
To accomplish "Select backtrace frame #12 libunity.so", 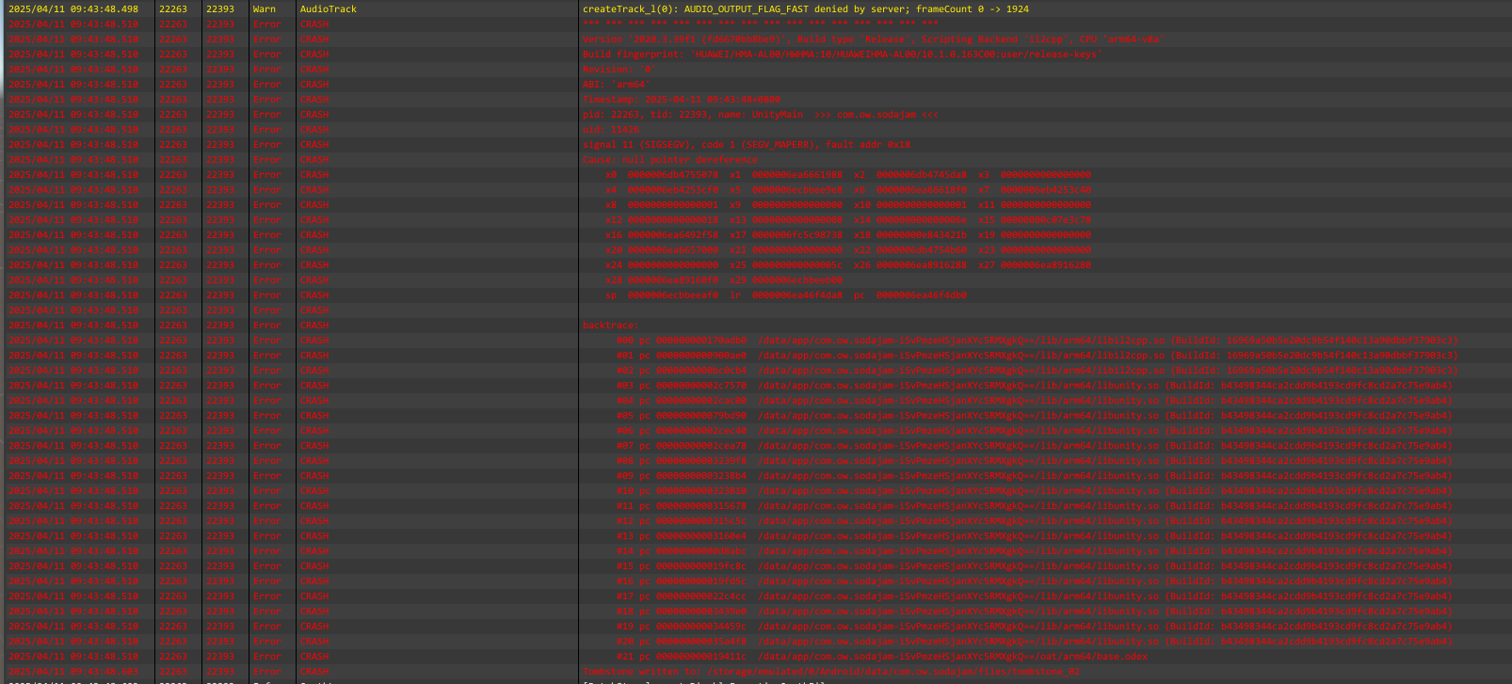I will click(x=1035, y=521).
